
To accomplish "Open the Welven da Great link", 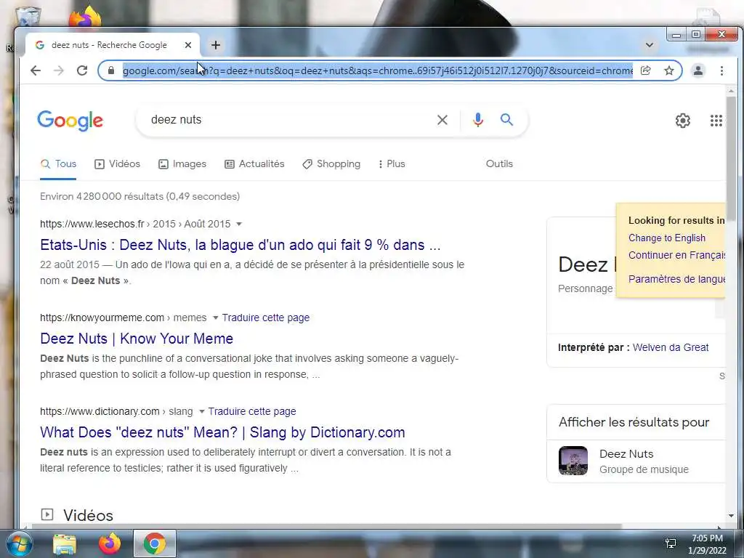I will pos(671,347).
